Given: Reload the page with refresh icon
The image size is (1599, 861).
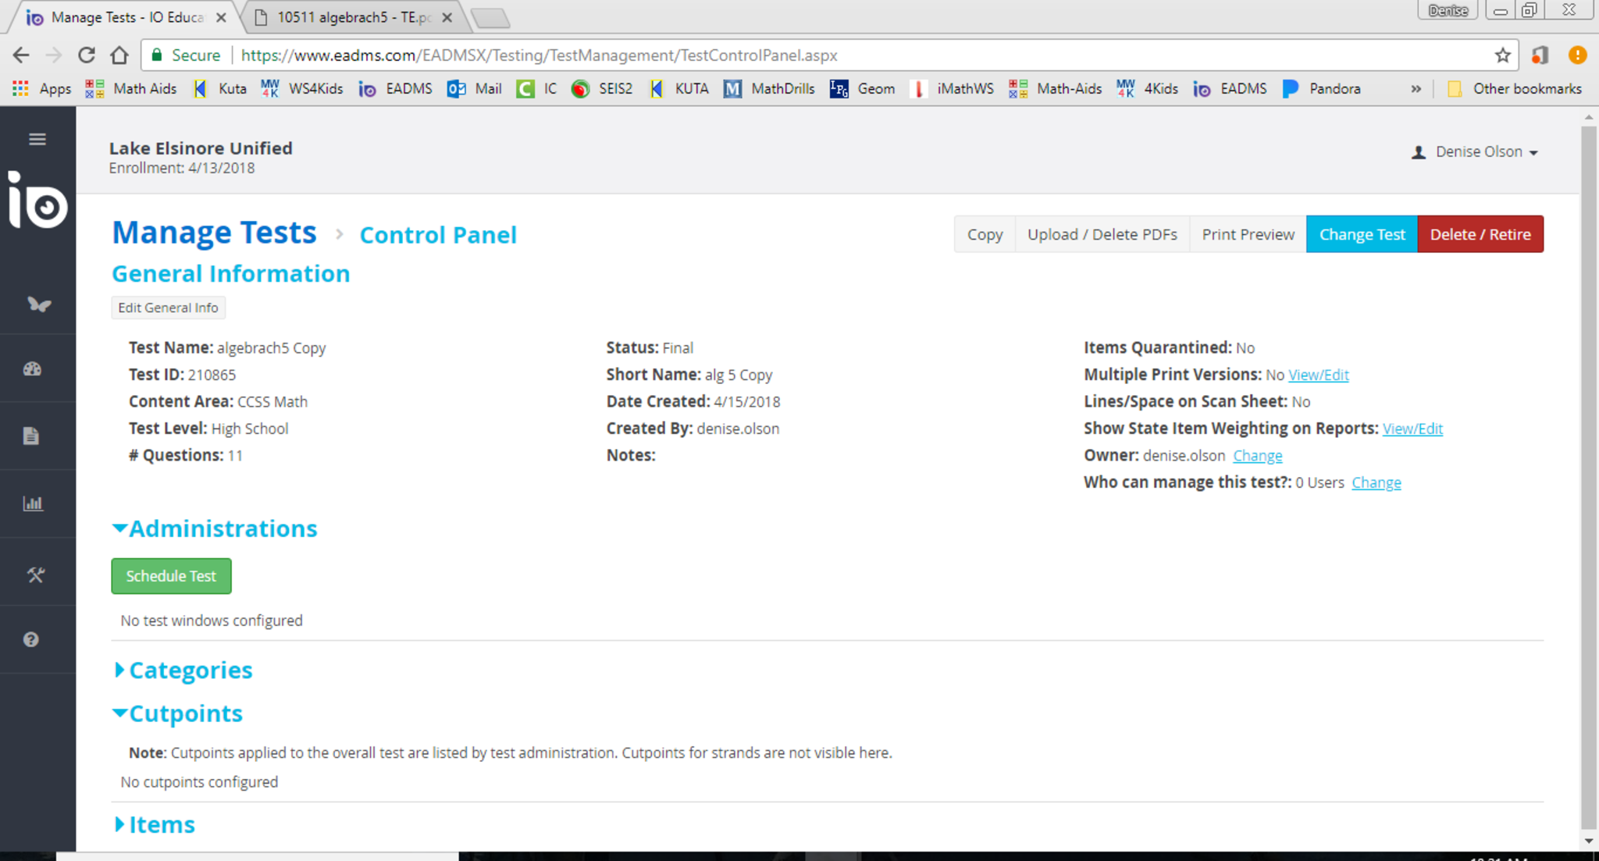Looking at the screenshot, I should coord(87,55).
